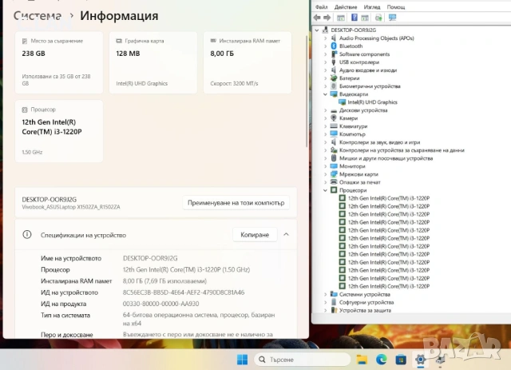The image size is (511, 370).
Task: Click the Копиране button
Action: (255, 234)
